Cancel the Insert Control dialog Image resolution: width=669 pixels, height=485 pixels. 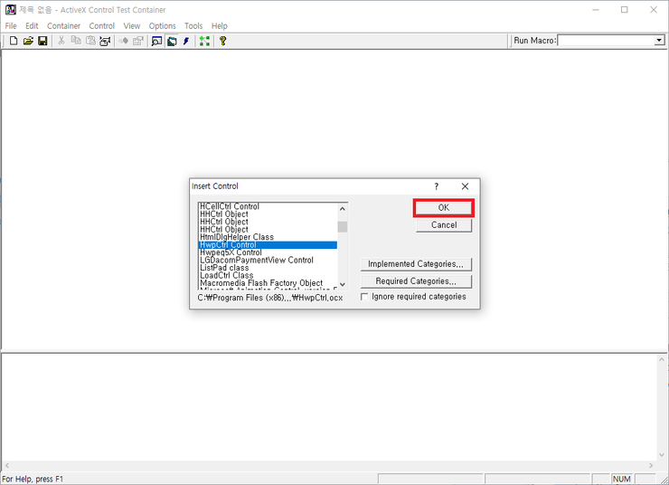(x=444, y=225)
